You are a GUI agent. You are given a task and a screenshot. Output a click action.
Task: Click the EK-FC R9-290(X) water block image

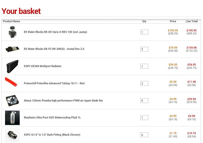point(12,49)
